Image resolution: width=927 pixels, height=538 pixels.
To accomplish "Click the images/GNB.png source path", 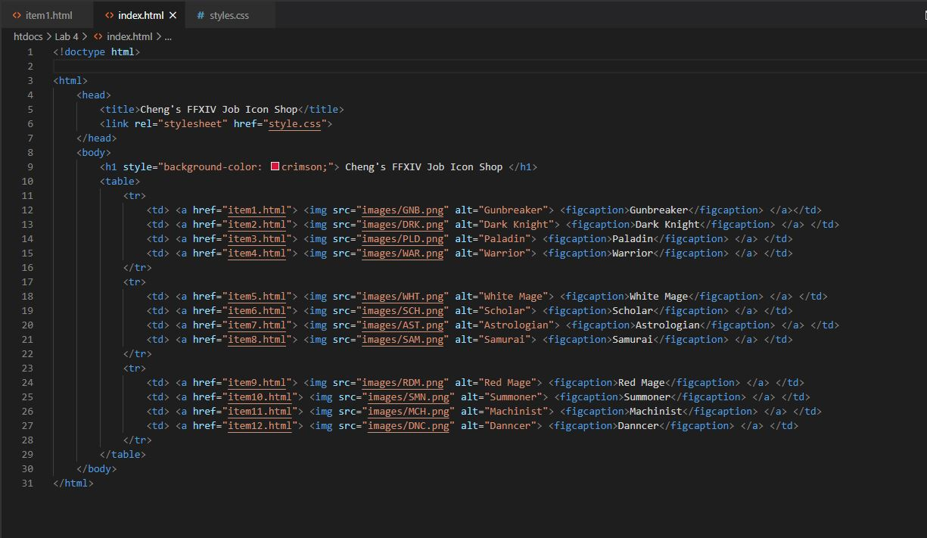I will pyautogui.click(x=403, y=210).
